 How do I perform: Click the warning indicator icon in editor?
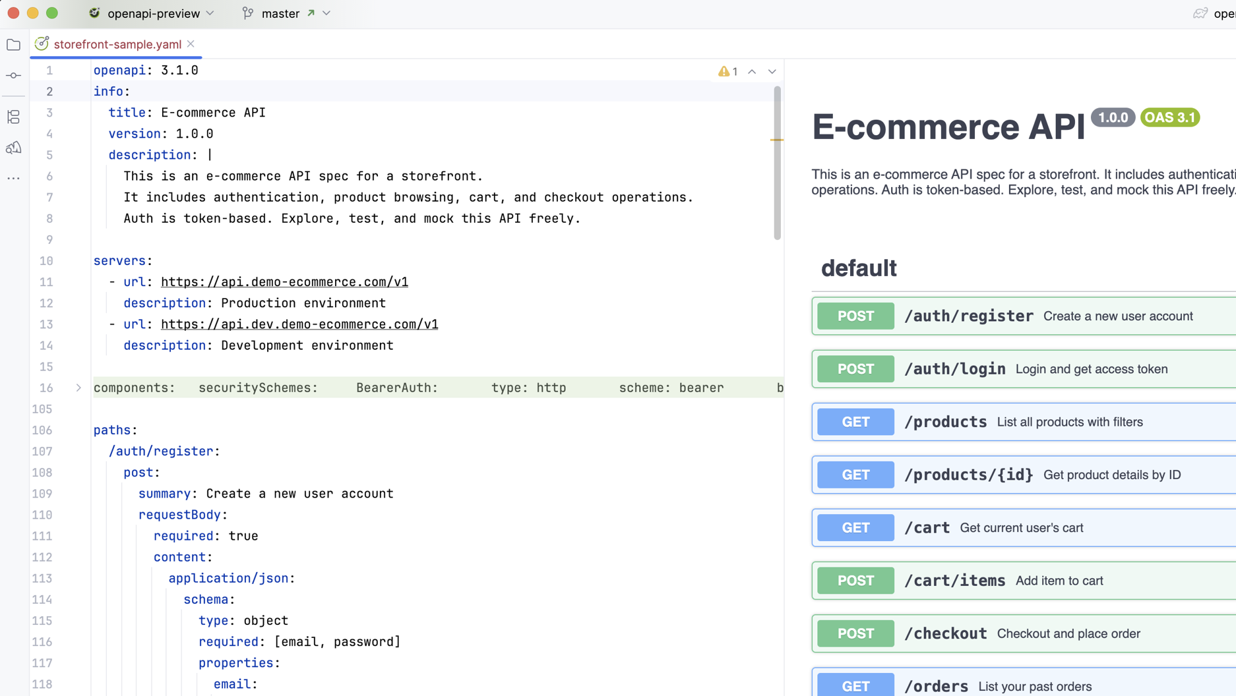point(724,71)
